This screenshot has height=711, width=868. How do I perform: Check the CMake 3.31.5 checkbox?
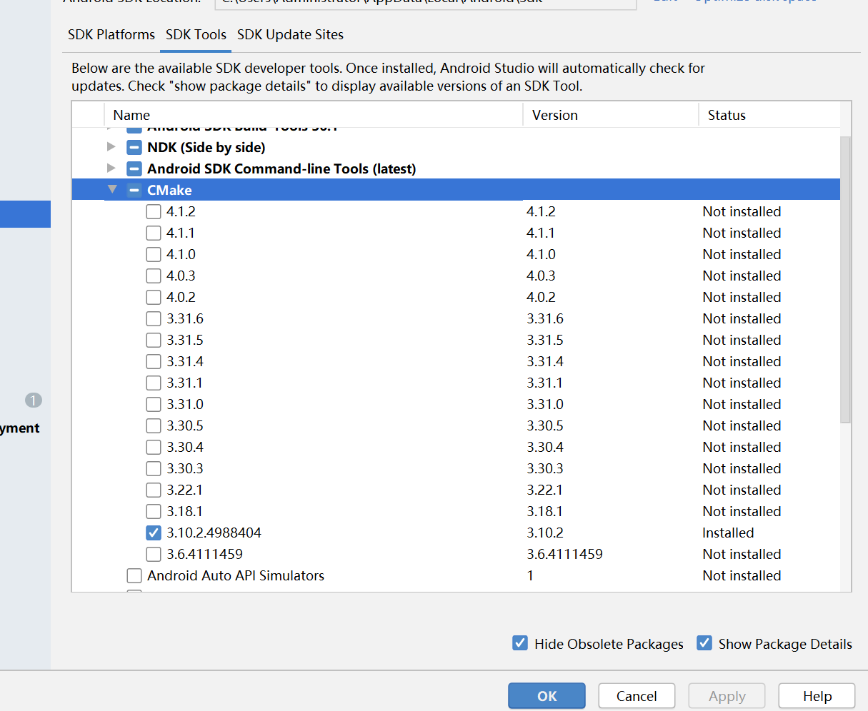[x=154, y=341]
